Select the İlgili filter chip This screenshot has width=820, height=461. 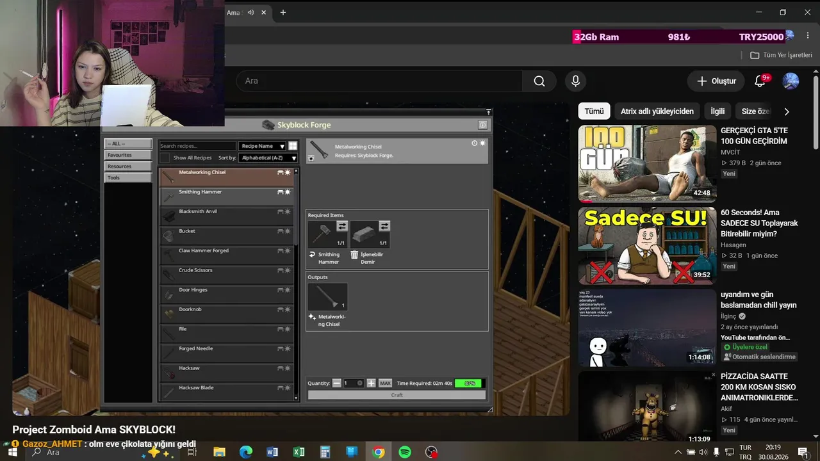point(717,111)
